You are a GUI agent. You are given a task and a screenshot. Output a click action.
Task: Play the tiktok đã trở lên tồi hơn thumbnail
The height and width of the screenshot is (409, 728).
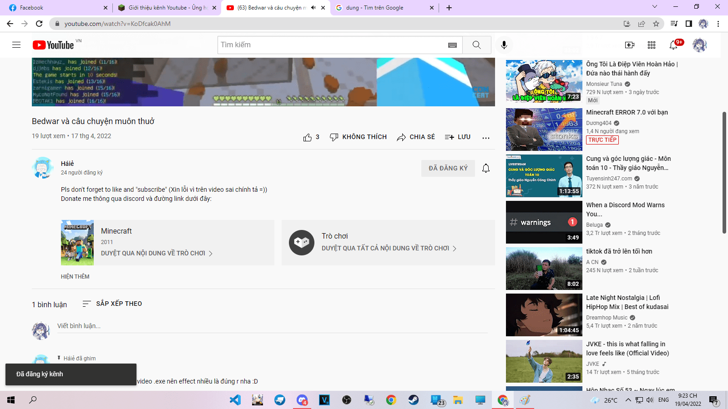tap(544, 269)
